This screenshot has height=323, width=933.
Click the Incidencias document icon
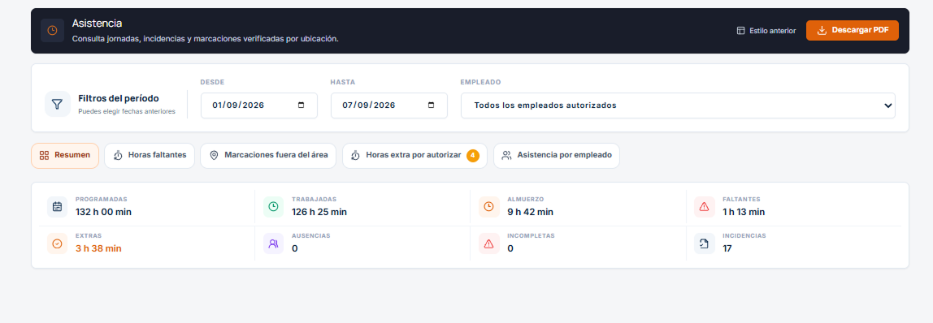point(705,243)
